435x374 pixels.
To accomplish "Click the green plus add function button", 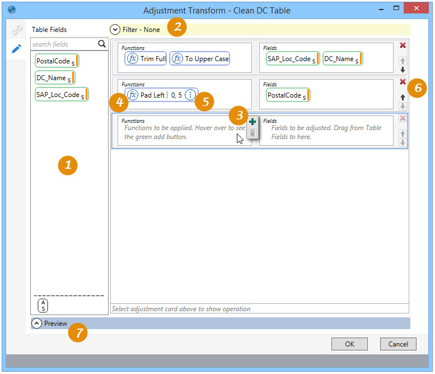I will (252, 122).
